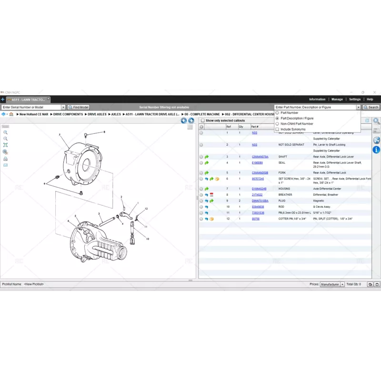Open the blue information icon in right sidebar

pos(376,150)
